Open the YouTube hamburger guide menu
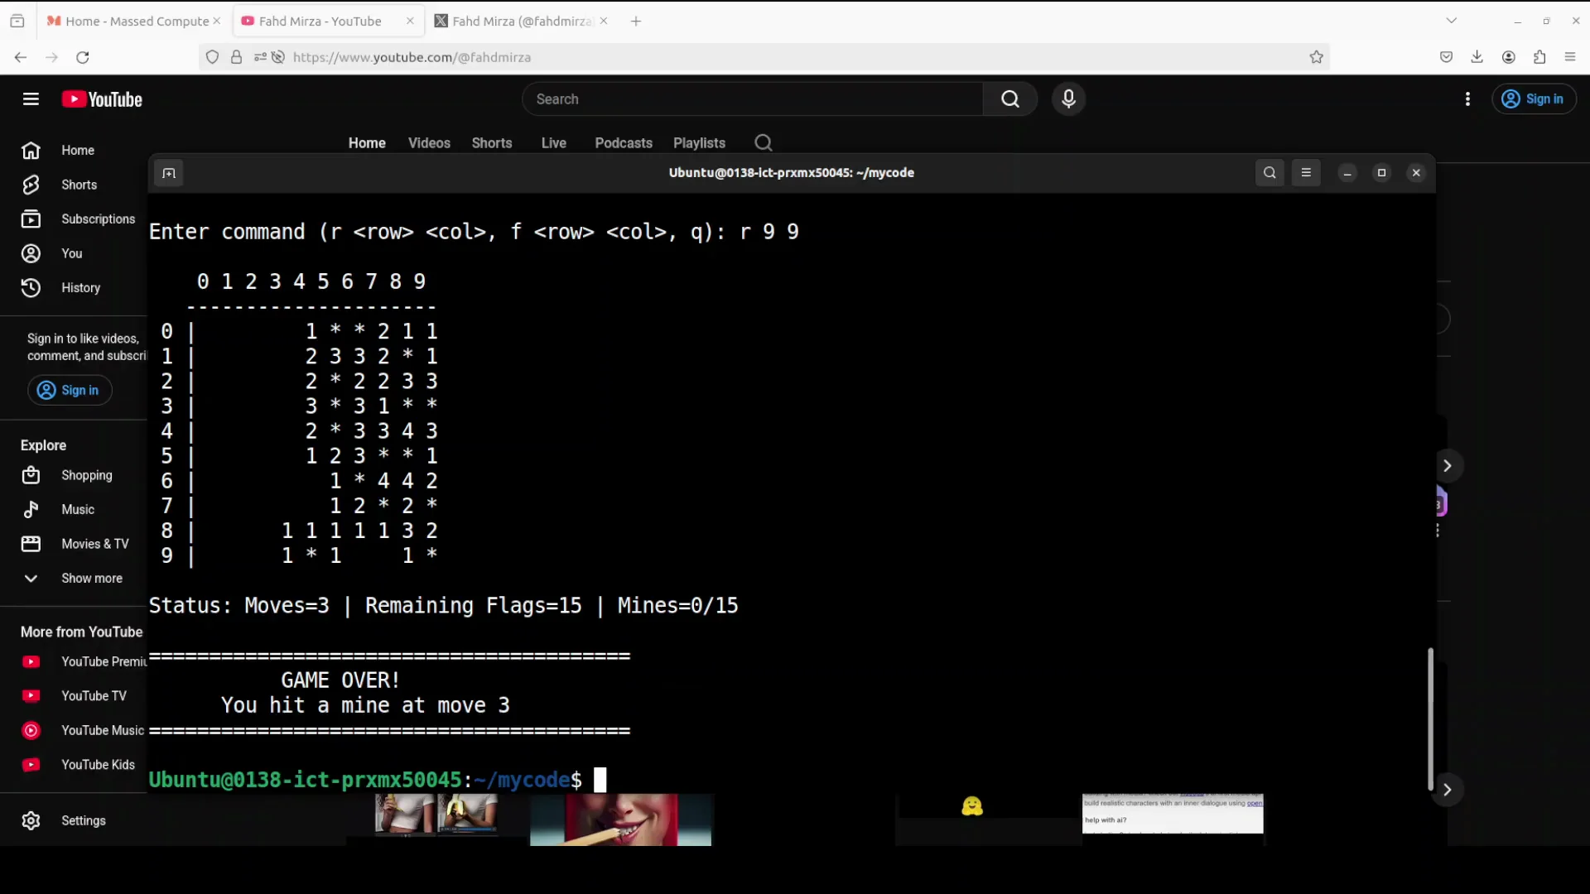This screenshot has width=1590, height=894. (31, 99)
